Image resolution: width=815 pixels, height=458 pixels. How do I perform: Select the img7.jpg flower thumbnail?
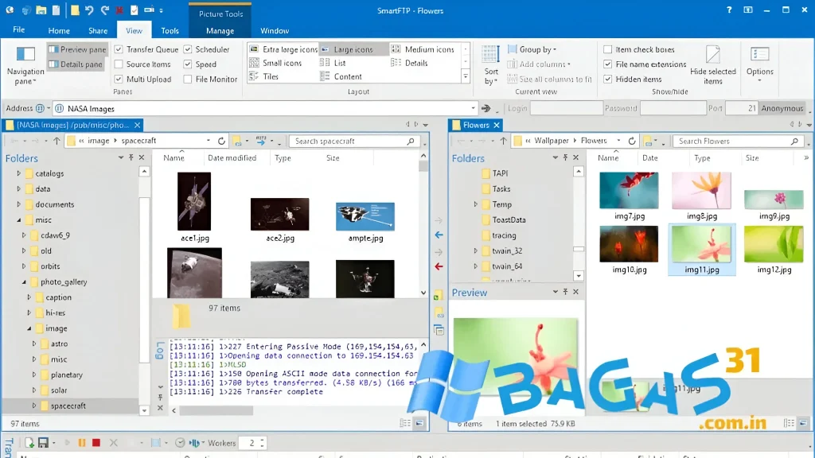click(x=629, y=191)
